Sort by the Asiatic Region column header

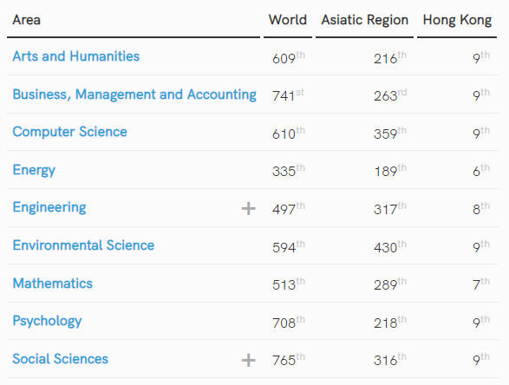coord(364,20)
